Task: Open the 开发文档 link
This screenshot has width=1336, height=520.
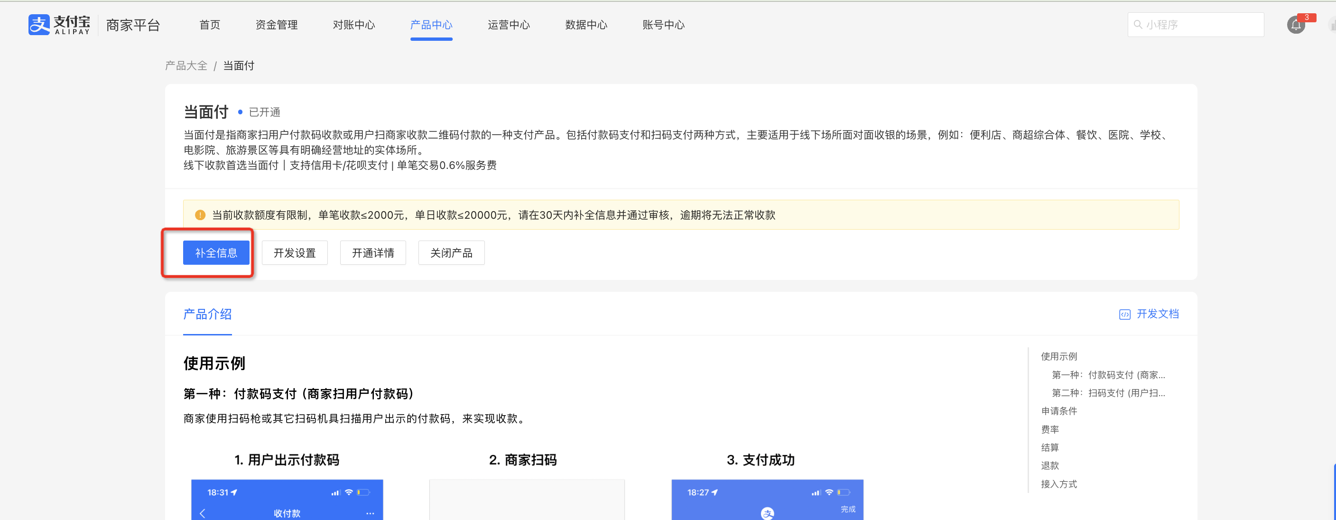Action: coord(1158,314)
